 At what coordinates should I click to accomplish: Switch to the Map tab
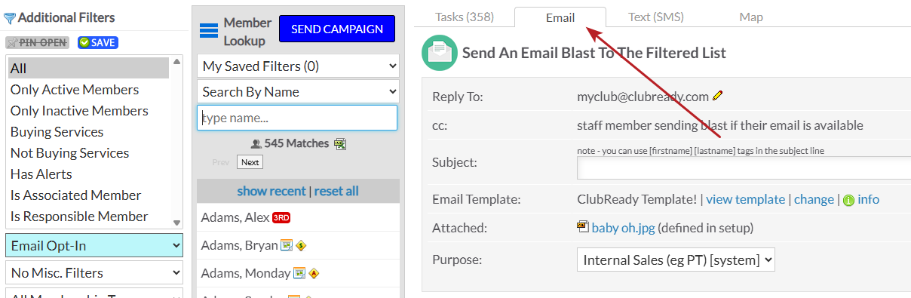751,17
